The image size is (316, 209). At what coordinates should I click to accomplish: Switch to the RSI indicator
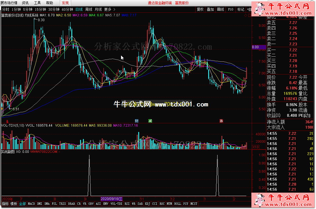(x=127, y=204)
